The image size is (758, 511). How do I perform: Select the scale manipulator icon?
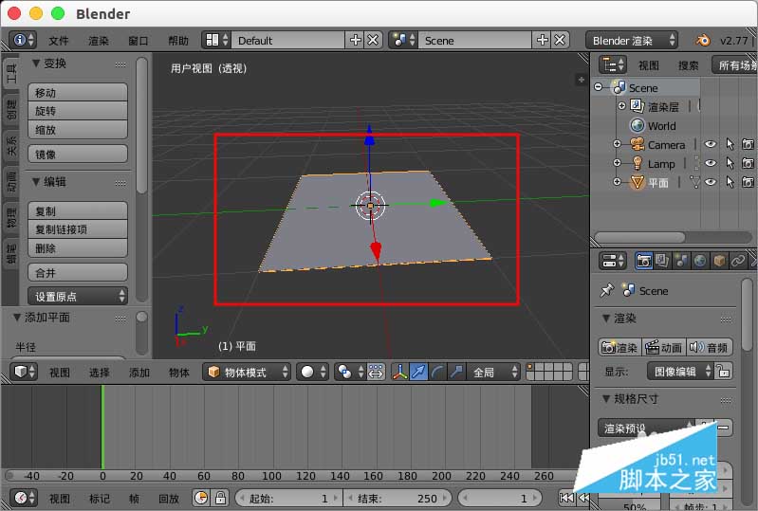tap(456, 372)
